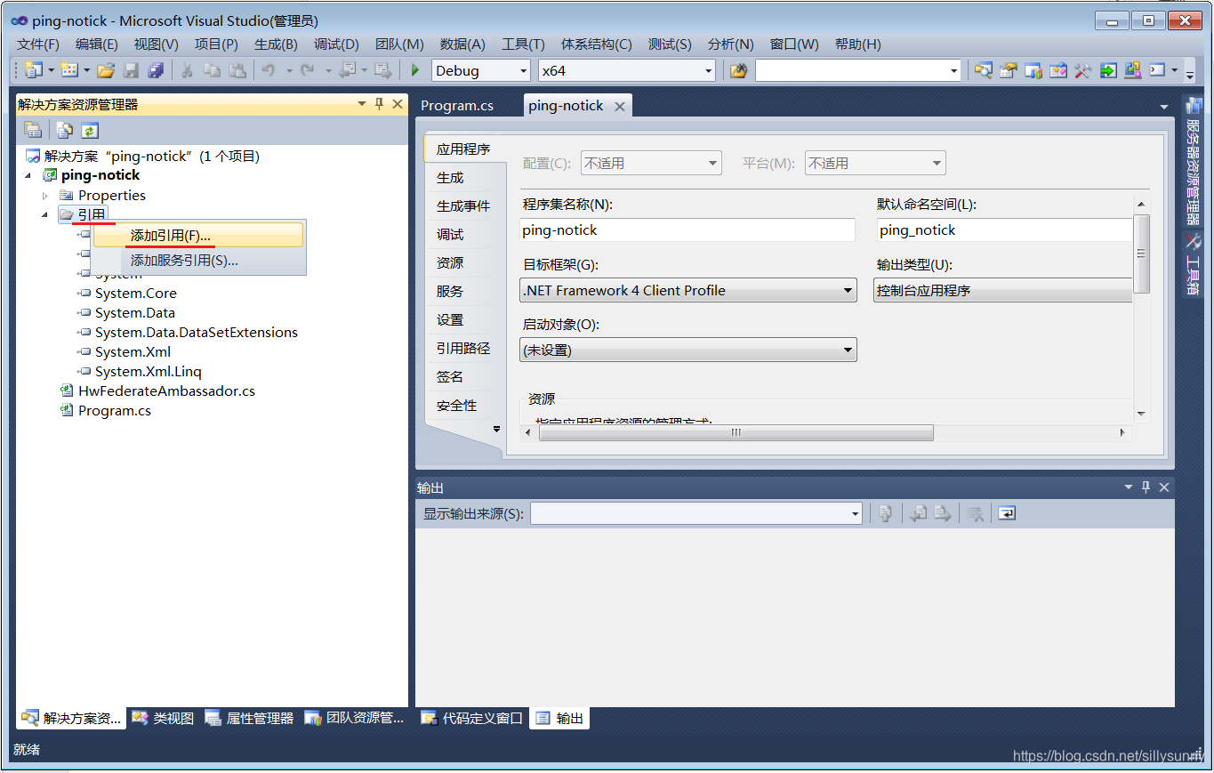Click the vertical scrollbar thumb in properties page
This screenshot has width=1214, height=773.
[1141, 254]
